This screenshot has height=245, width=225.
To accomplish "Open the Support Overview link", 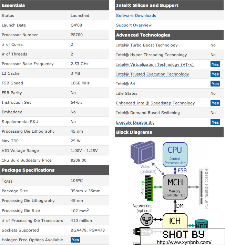I will 134,25.
